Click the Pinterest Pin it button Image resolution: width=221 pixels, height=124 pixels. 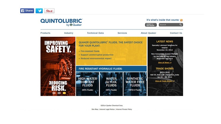(49, 11)
